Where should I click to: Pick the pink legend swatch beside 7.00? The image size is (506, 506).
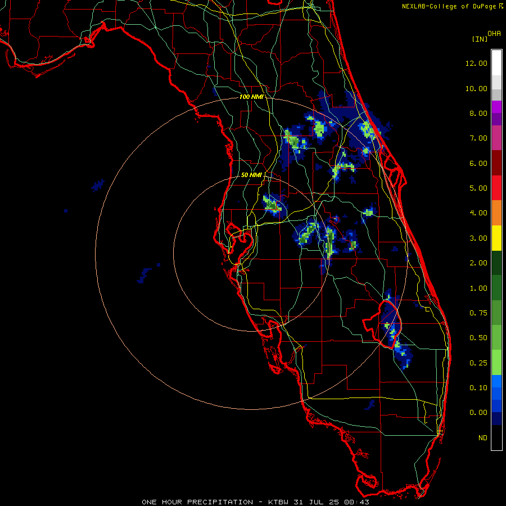496,138
